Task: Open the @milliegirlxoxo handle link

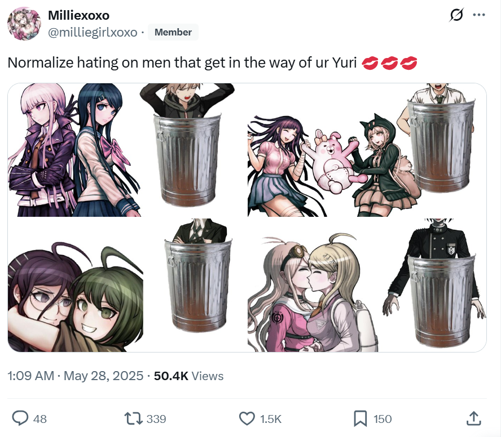Action: click(x=93, y=32)
